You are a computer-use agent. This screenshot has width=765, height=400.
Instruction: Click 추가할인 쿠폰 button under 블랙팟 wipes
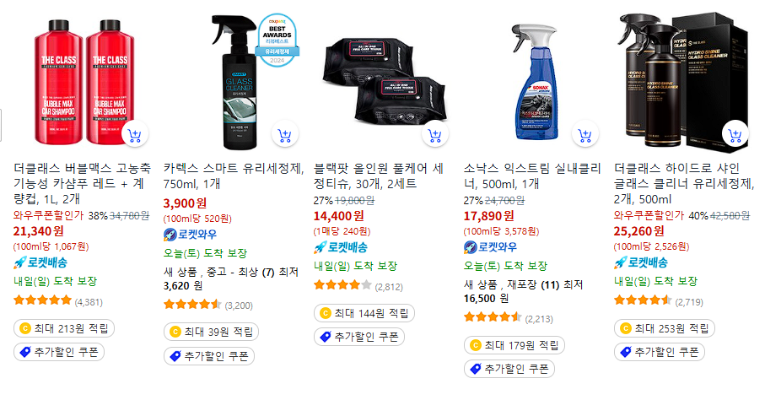(x=359, y=337)
